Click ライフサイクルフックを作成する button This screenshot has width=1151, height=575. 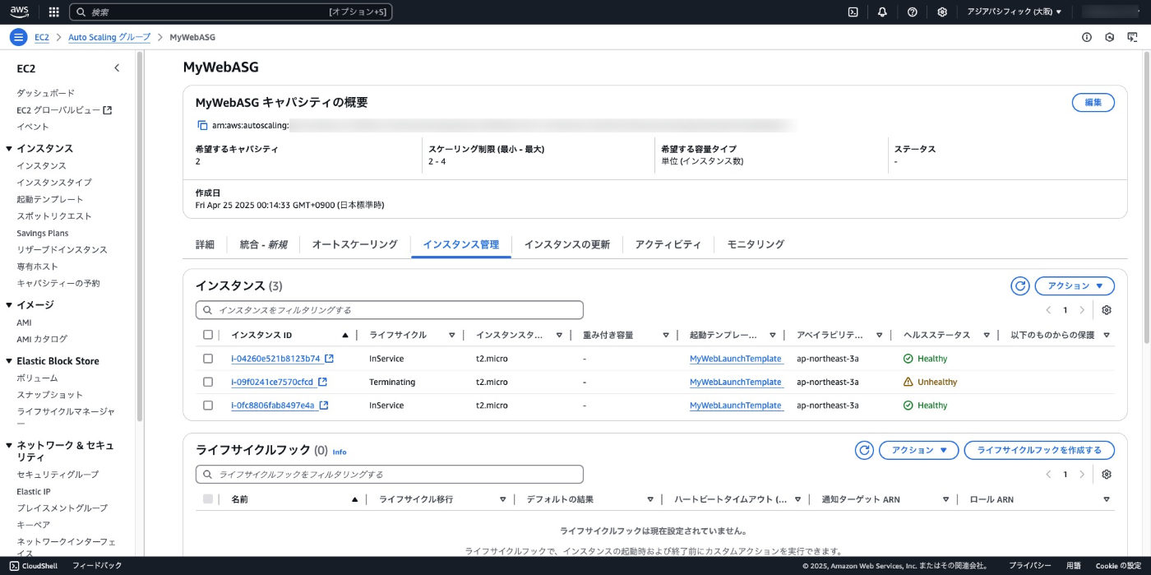point(1039,450)
